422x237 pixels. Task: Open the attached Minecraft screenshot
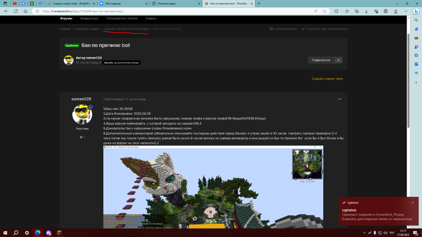click(213, 187)
